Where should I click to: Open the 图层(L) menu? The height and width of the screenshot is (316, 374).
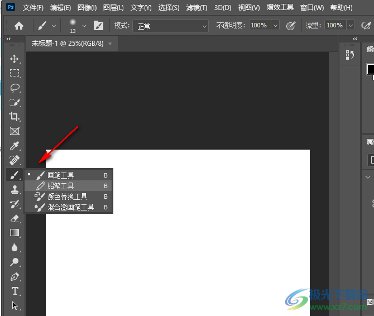coord(113,8)
